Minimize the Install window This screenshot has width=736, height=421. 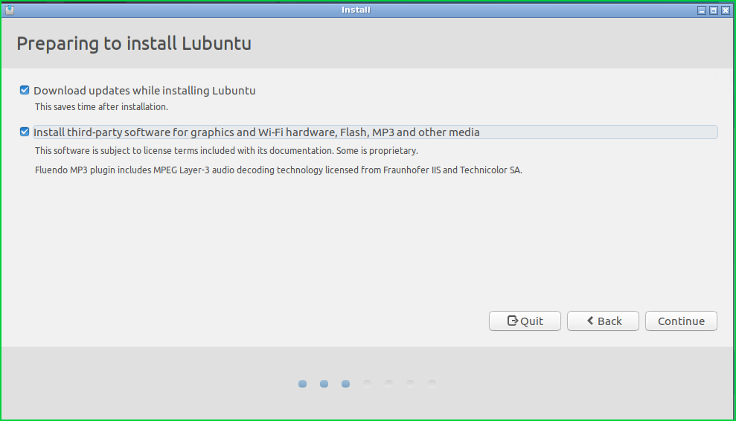tap(702, 10)
